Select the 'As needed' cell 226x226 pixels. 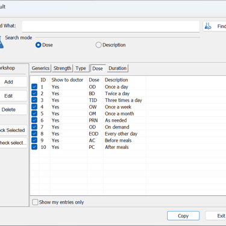coord(116,121)
